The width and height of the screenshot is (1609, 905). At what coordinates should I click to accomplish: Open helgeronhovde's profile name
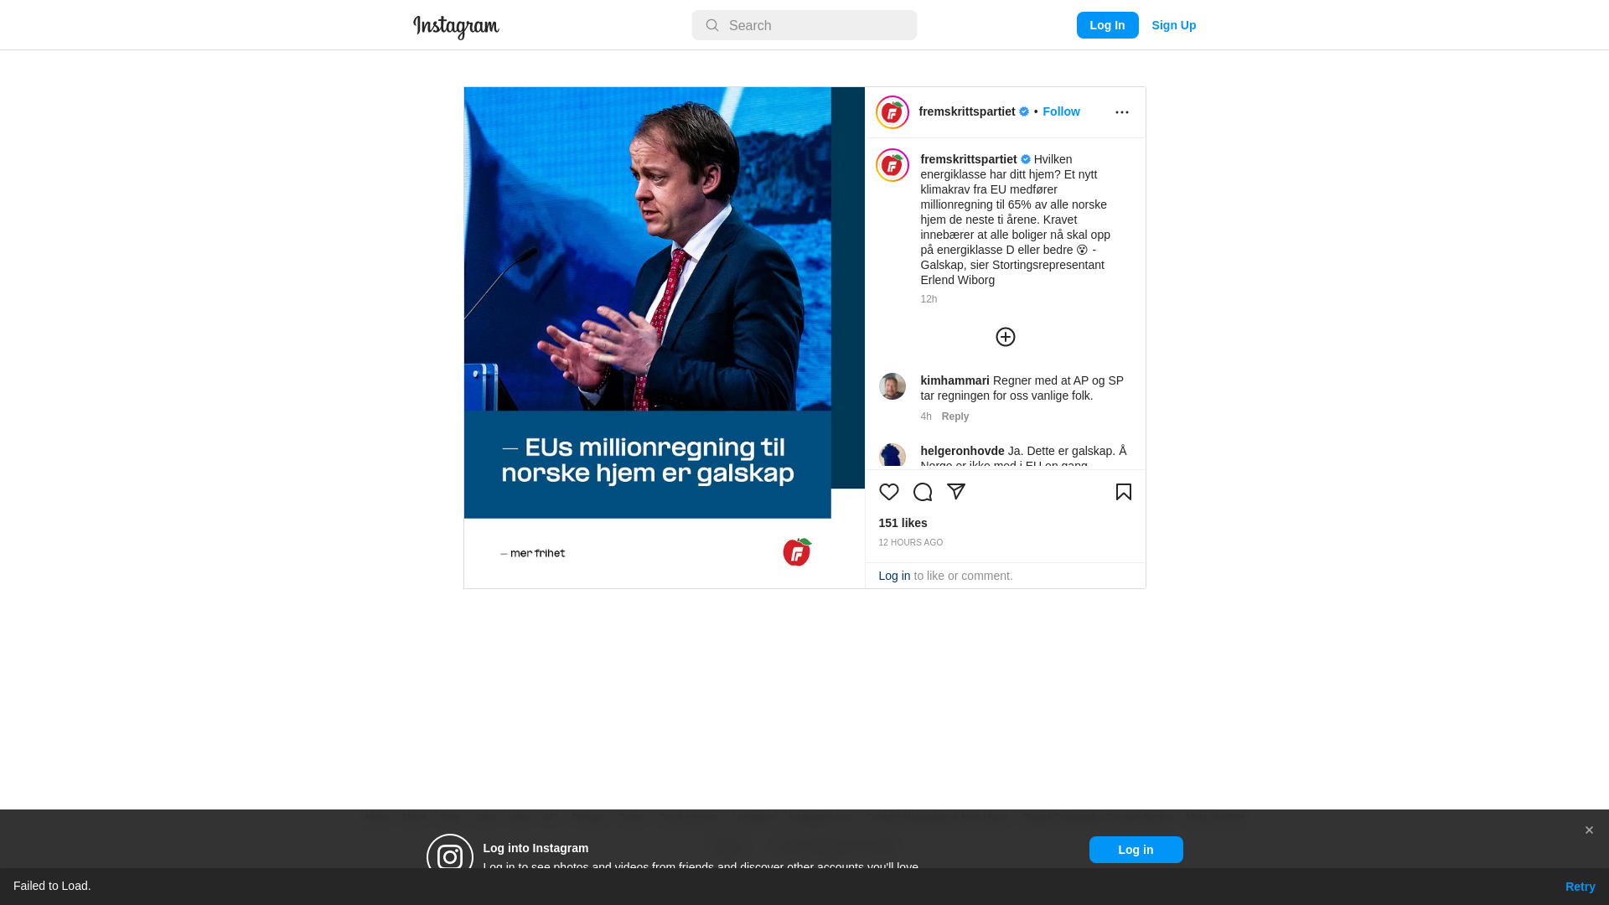(x=962, y=451)
